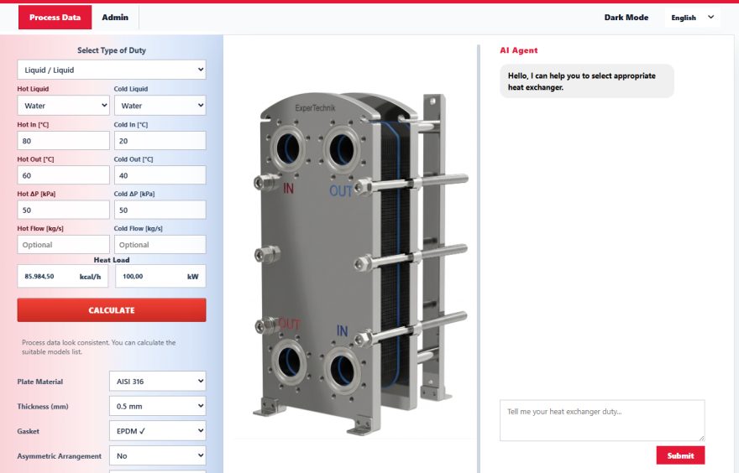The width and height of the screenshot is (739, 473).
Task: Click the heat exchanger duty message box
Action: [x=602, y=420]
